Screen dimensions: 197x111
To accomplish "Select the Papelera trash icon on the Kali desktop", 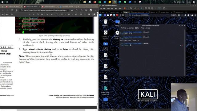I will [105, 23].
